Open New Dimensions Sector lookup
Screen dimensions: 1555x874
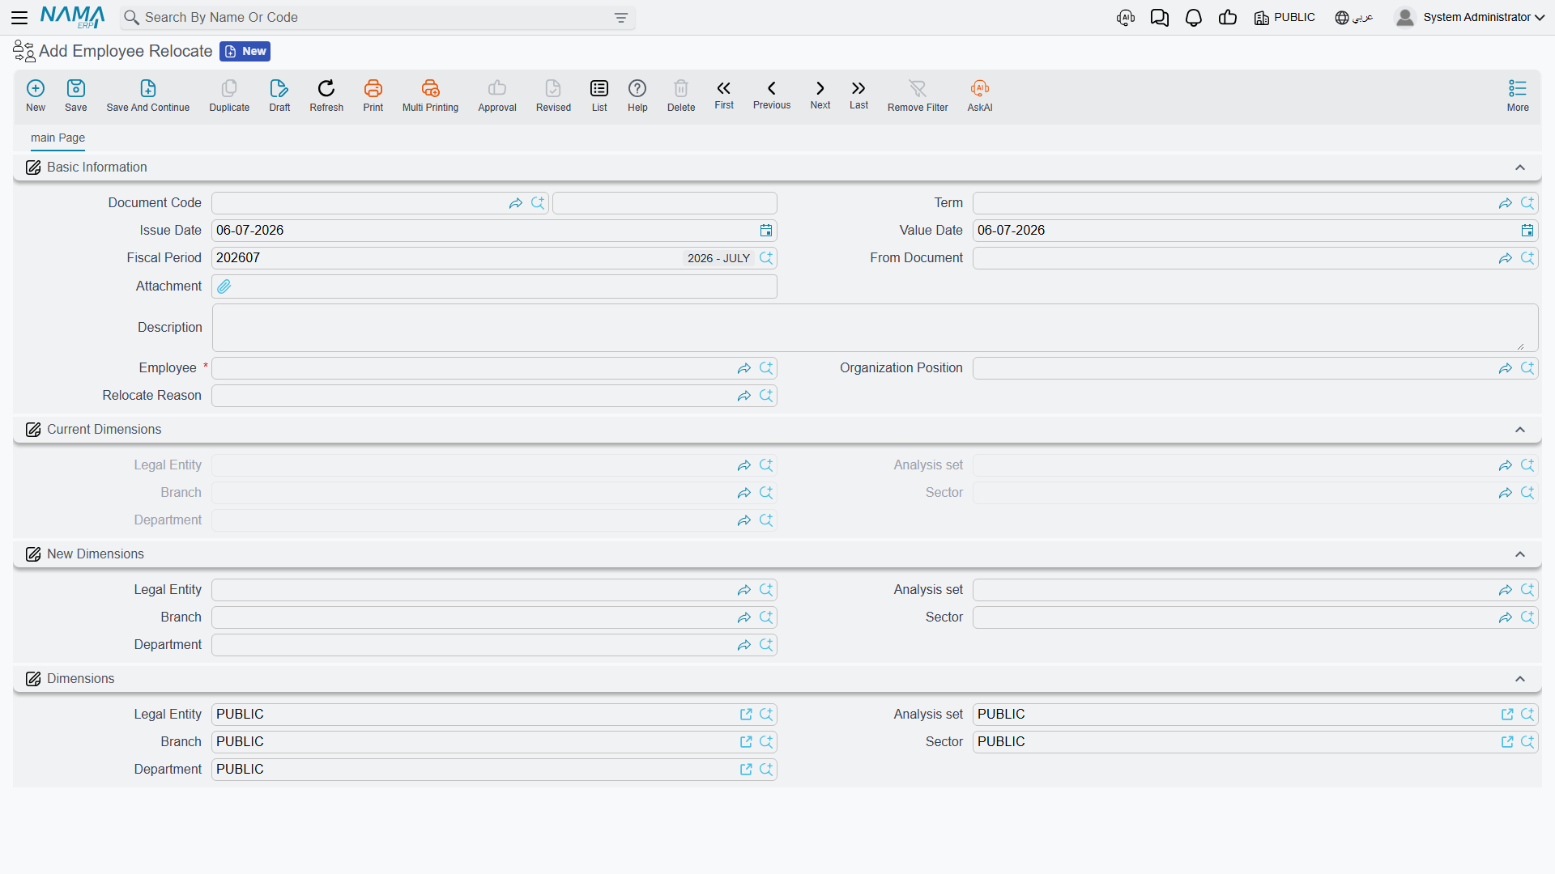1527,617
